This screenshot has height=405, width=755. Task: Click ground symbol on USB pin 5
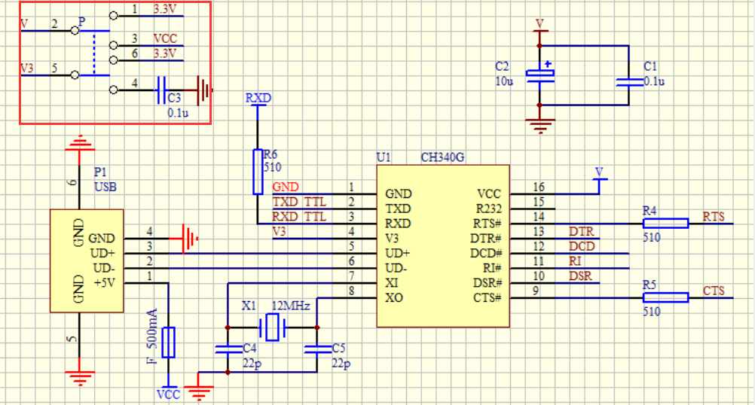point(80,378)
